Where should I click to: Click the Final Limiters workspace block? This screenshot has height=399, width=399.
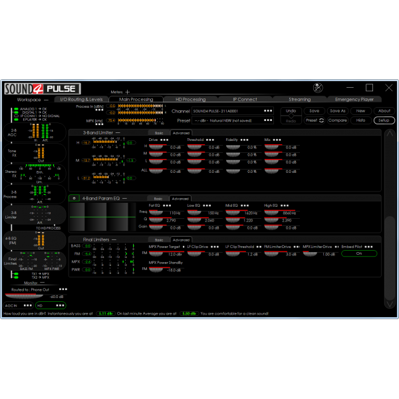pyautogui.click(x=35, y=261)
